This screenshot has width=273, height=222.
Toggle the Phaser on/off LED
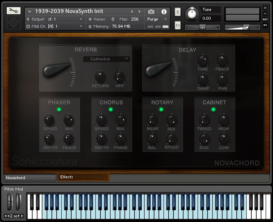click(x=59, y=110)
